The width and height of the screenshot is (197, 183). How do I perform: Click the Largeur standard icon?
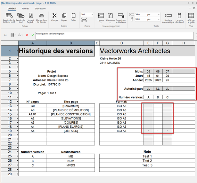(x=179, y=16)
